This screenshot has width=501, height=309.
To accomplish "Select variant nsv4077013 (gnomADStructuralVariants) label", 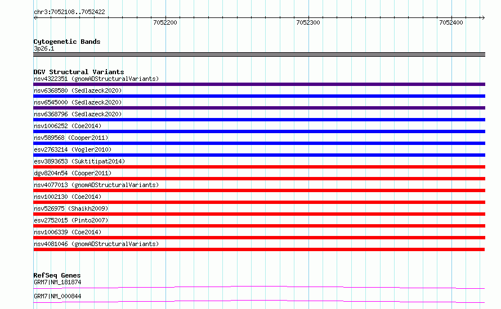I will pyautogui.click(x=96, y=185).
